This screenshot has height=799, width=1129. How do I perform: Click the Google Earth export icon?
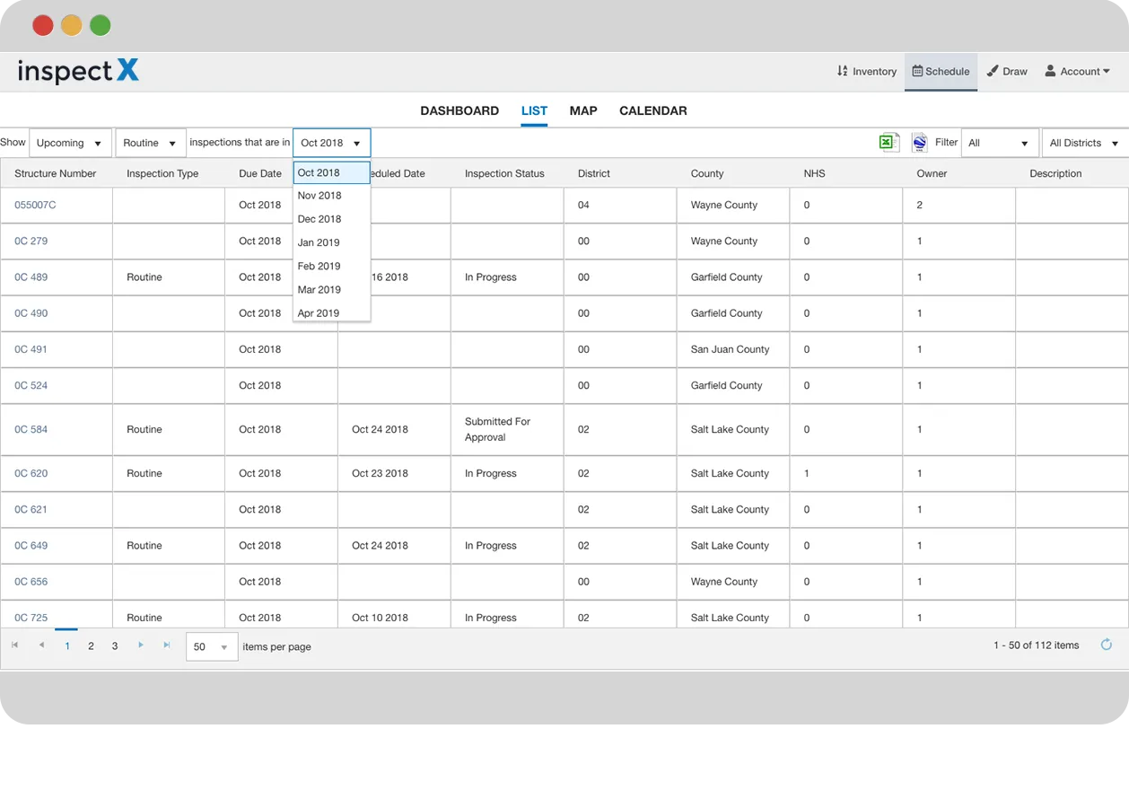[919, 142]
